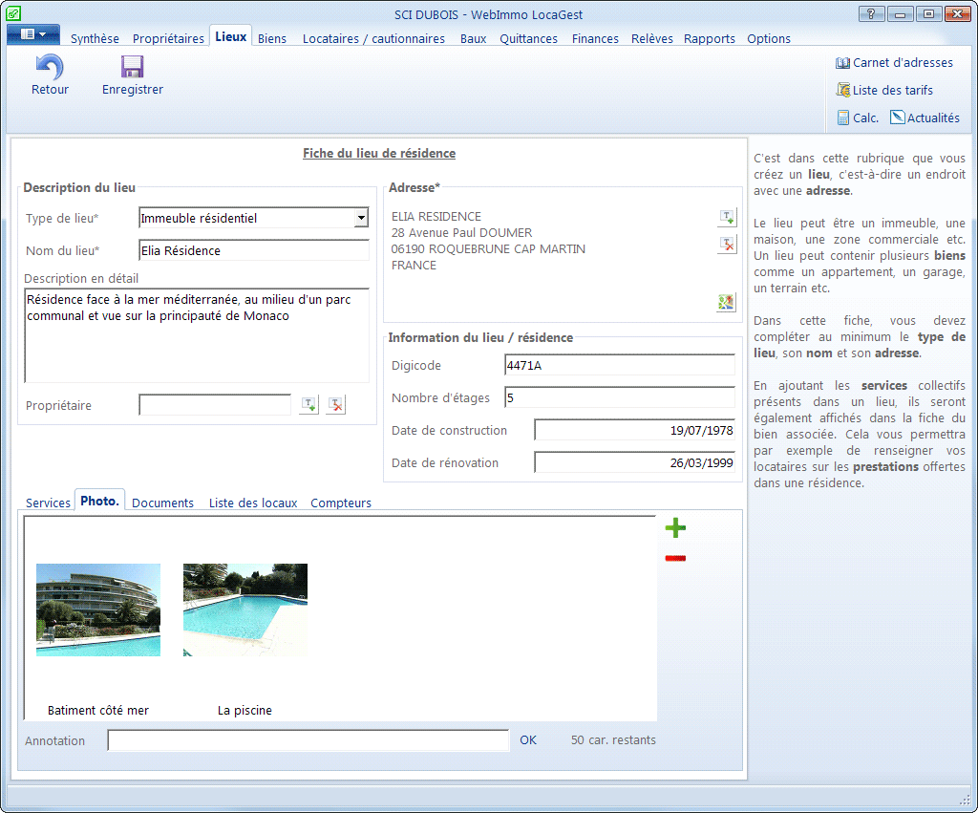Switch to the Biens tab

[272, 39]
